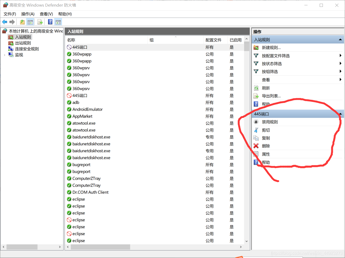The image size is (345, 258).
Task: Open 属性 for the 445端口 rule
Action: click(x=266, y=154)
